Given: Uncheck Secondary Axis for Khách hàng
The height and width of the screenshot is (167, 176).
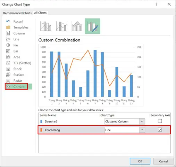Looking at the screenshot, I should click(x=160, y=129).
